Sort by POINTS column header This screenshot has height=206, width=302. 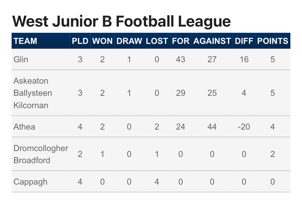coord(273,41)
